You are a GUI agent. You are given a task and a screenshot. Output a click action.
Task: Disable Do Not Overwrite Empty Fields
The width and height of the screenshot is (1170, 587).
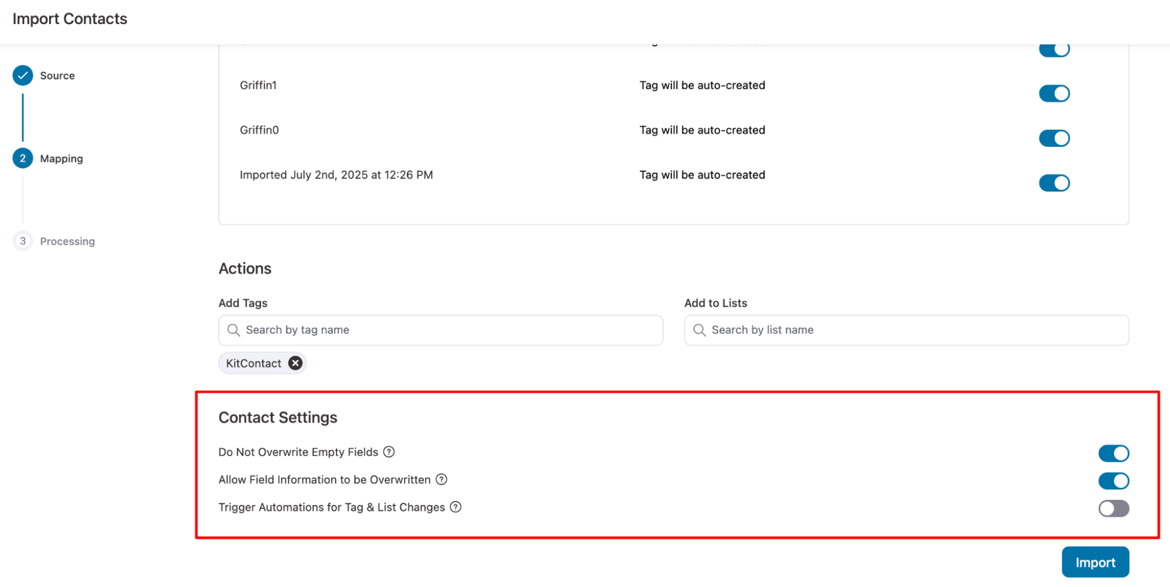pos(1113,454)
